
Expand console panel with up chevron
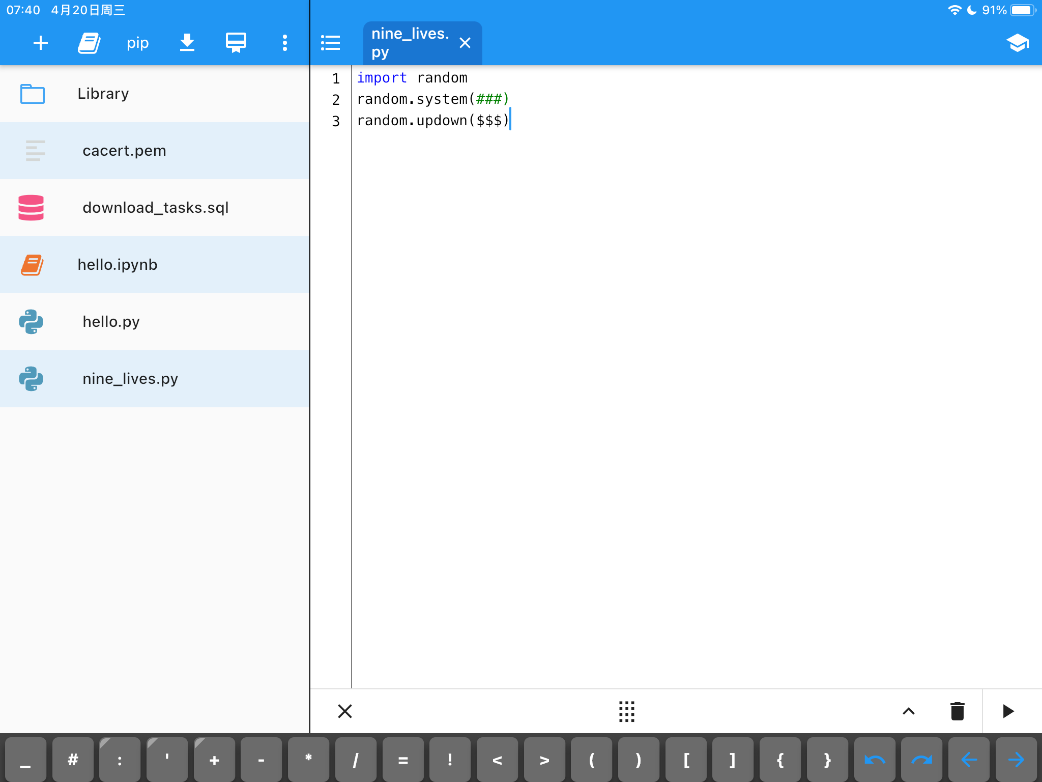click(x=908, y=711)
